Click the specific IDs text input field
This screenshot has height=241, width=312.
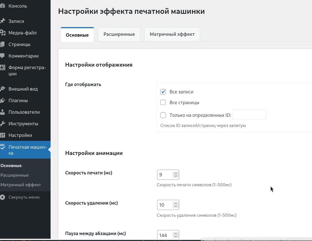click(x=249, y=115)
